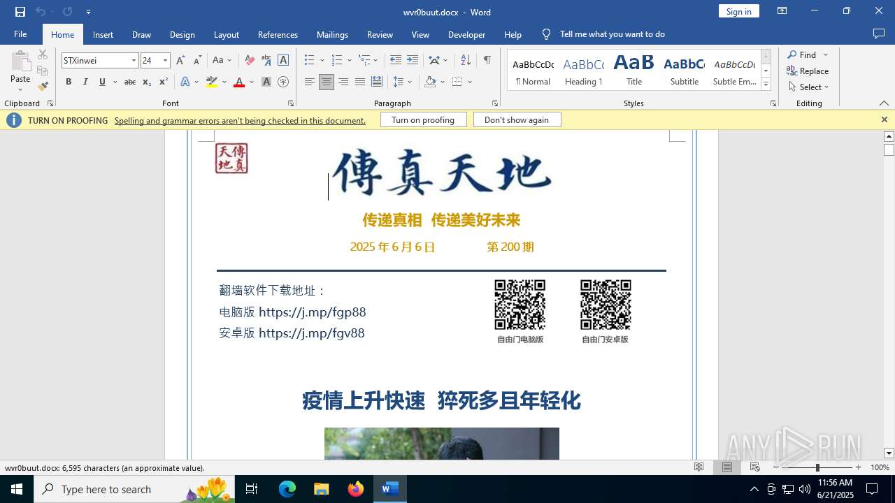Click the Copy icon in Clipboard group
The image size is (895, 503).
(x=43, y=71)
